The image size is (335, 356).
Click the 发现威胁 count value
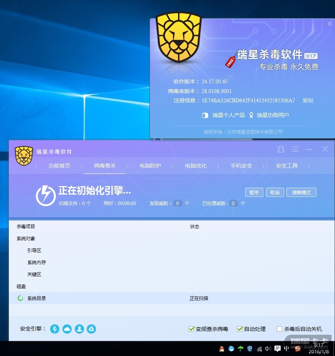178,203
